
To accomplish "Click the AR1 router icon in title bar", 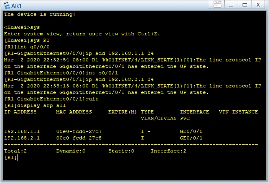I will [7, 5].
